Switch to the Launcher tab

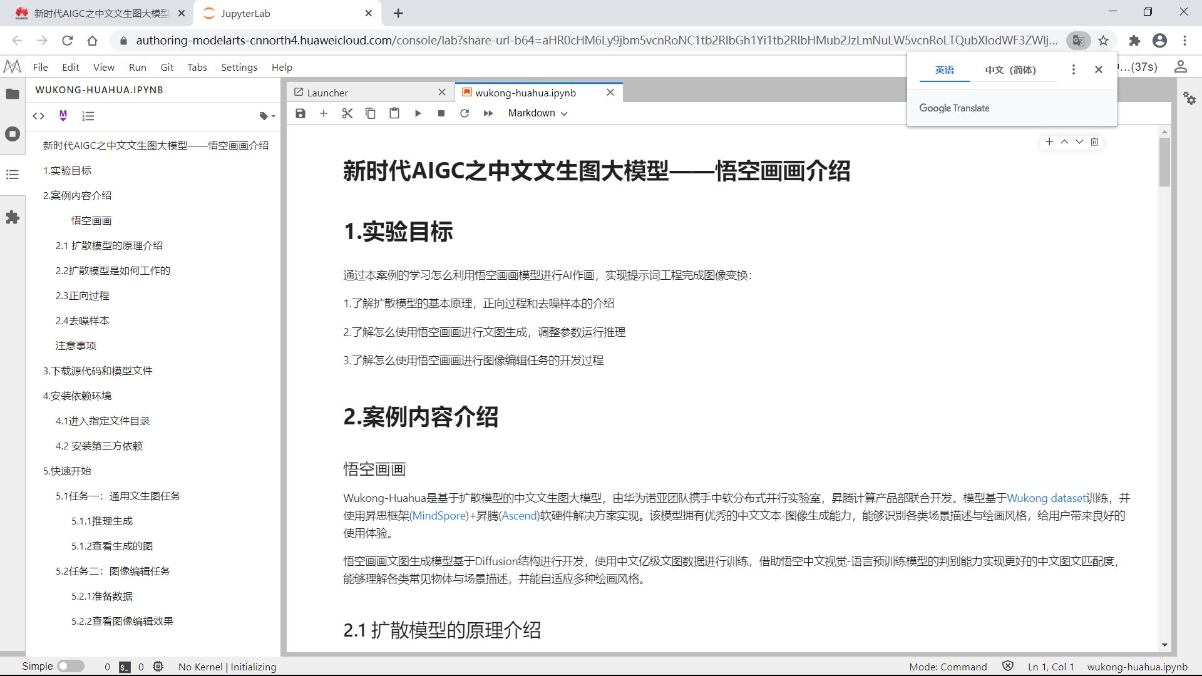coord(327,93)
